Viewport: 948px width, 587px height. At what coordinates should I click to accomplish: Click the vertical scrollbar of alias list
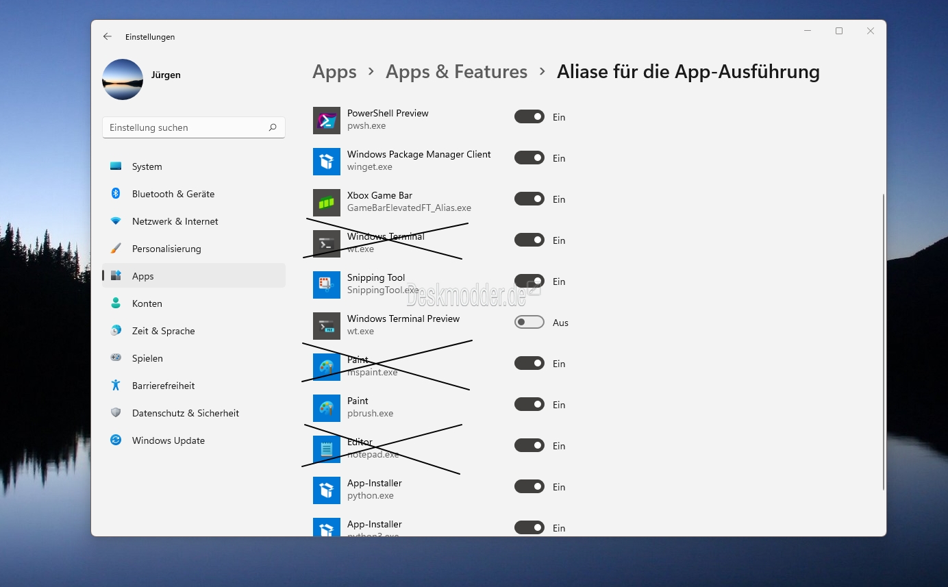[x=884, y=341]
